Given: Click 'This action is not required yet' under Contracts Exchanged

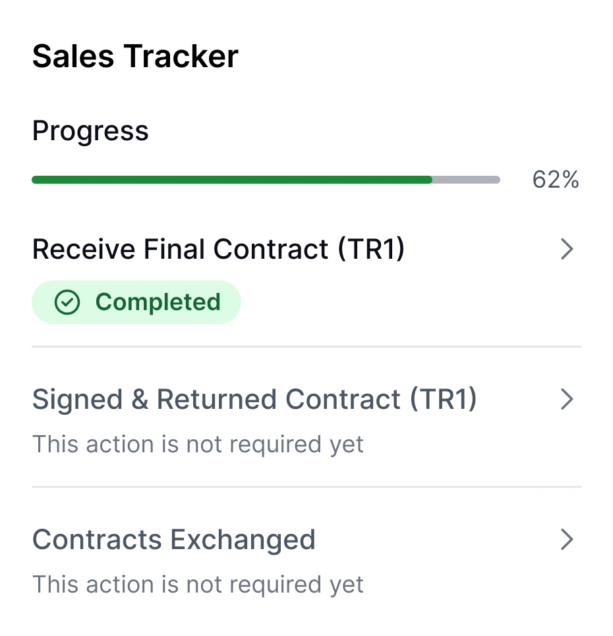Looking at the screenshot, I should (x=197, y=584).
